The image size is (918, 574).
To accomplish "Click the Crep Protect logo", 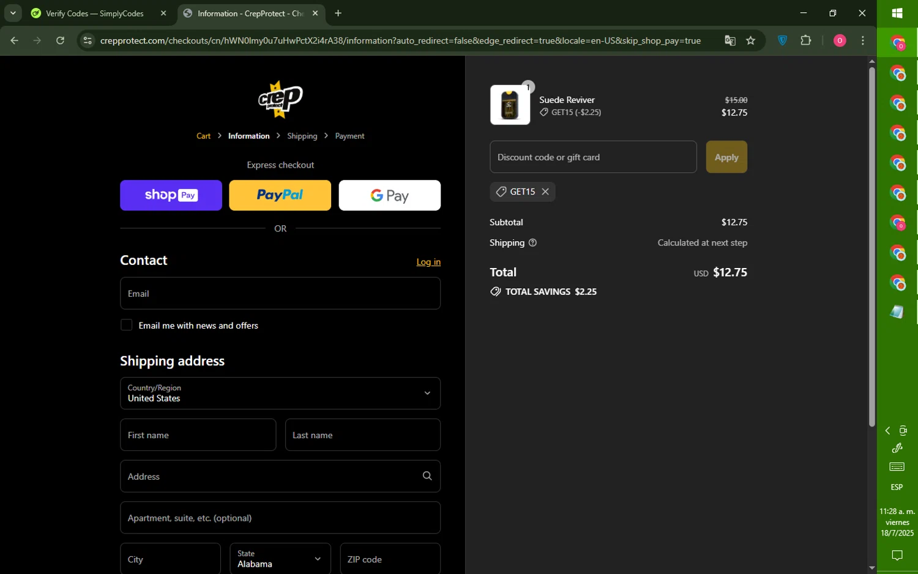I will tap(280, 99).
